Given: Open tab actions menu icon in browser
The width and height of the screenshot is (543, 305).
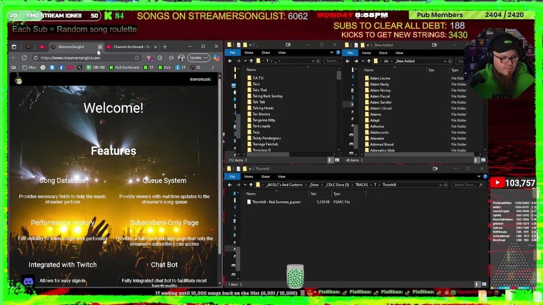Looking at the screenshot, I should 14,47.
